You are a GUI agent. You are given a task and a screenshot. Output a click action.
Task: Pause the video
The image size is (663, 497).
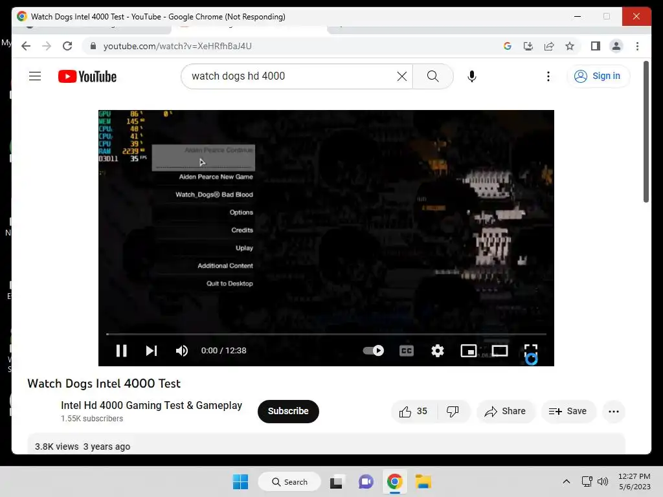pos(121,351)
